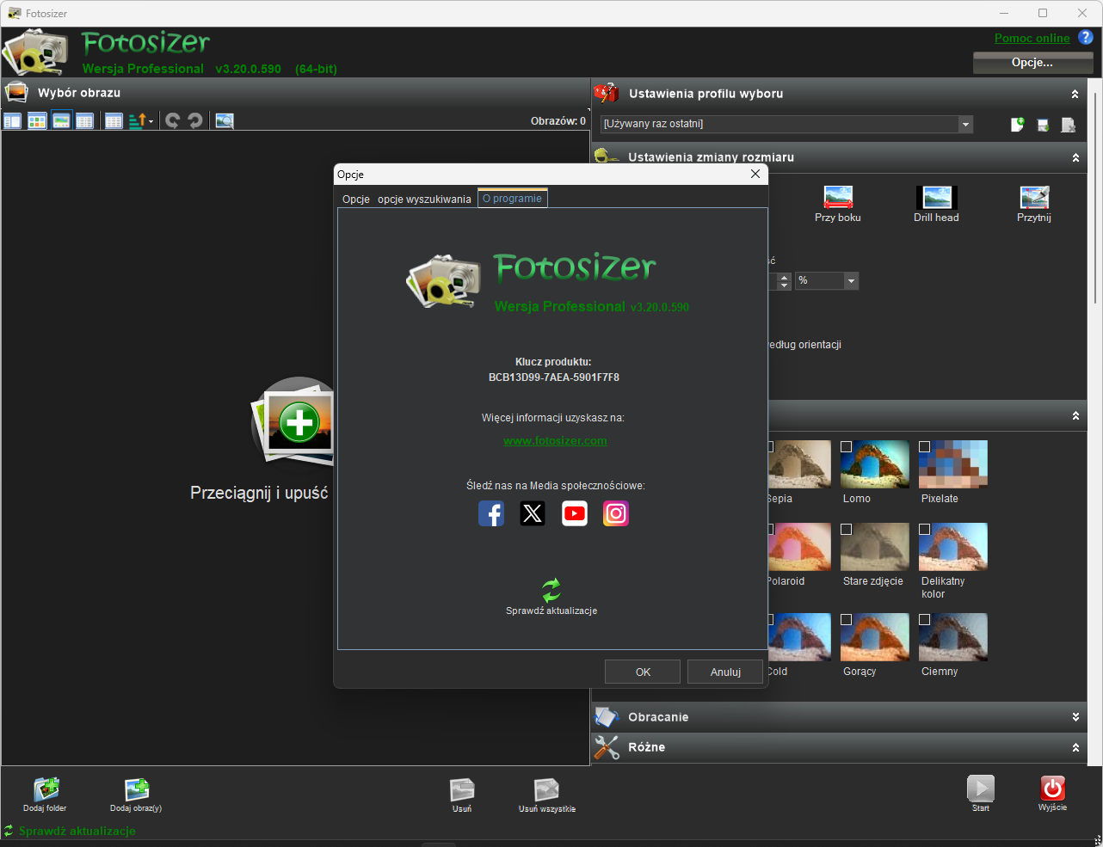This screenshot has height=847, width=1103.
Task: Select the first panel-layout view icon
Action: pyautogui.click(x=13, y=121)
